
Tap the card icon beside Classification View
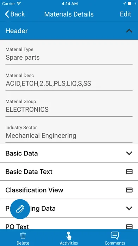pos(129,190)
